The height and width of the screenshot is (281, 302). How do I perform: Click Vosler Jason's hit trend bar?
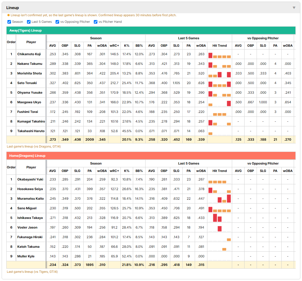pos(219,229)
